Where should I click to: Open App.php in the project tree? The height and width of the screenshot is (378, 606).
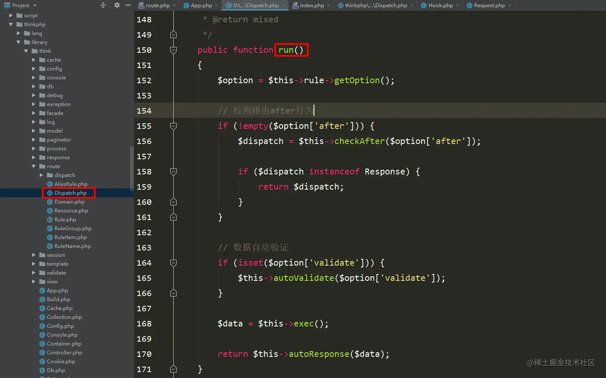54,291
